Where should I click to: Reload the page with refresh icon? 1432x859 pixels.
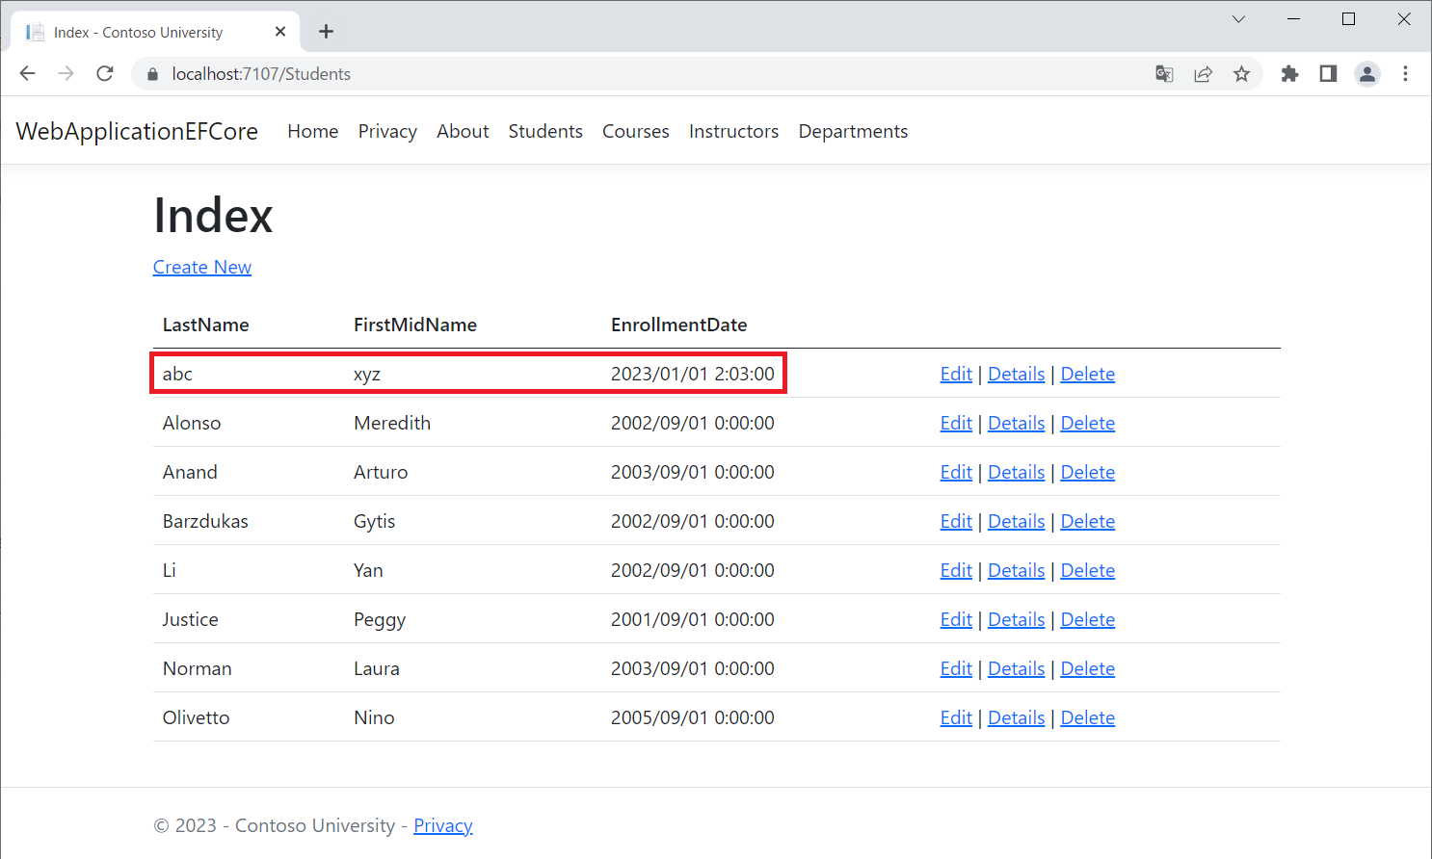pos(105,74)
